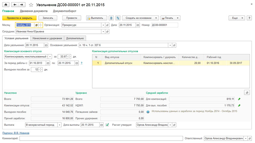
Task: Open calendar for period start 01.10.2013
Action: click(x=48, y=63)
